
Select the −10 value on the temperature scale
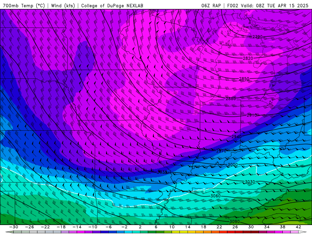coord(93,227)
